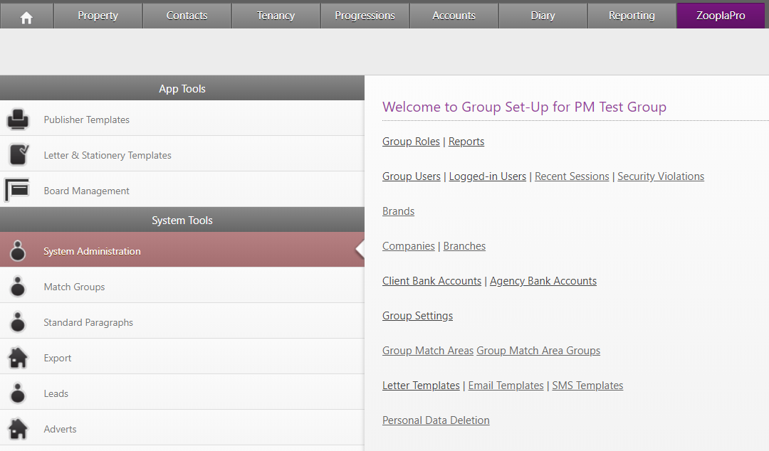View Logged-in Users link
Image resolution: width=769 pixels, height=451 pixels.
click(x=487, y=176)
